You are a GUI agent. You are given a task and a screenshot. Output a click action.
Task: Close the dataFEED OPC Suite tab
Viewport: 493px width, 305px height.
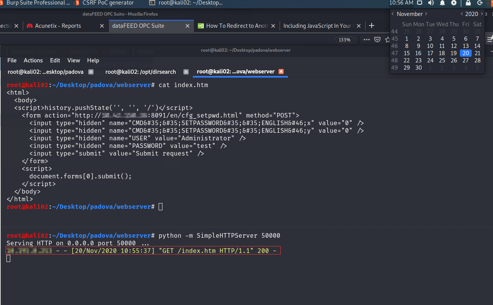click(187, 26)
